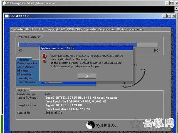Click the '50608 ATI.7z' current file value
This screenshot has width=178, height=133.
tap(54, 113)
